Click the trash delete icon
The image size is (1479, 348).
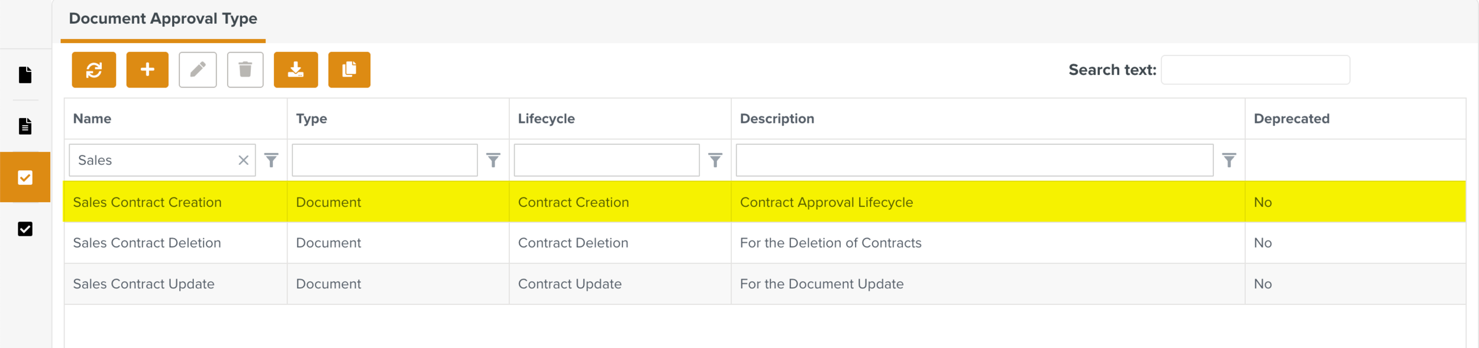pos(245,70)
